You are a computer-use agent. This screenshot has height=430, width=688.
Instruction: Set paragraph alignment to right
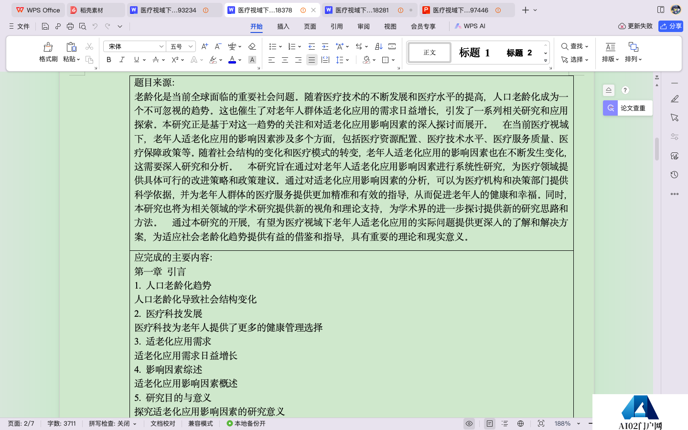click(x=298, y=60)
